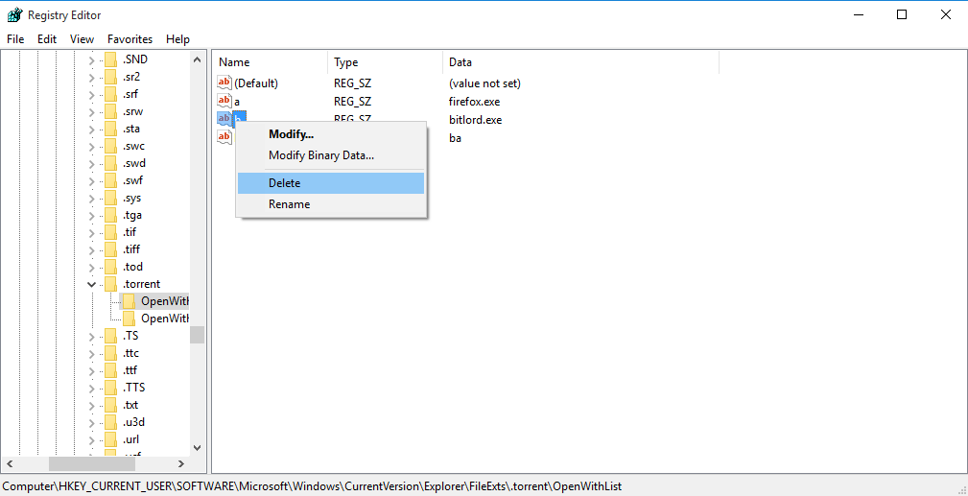This screenshot has height=496, width=968.
Task: Choose Rename from the context menu
Action: (331, 203)
